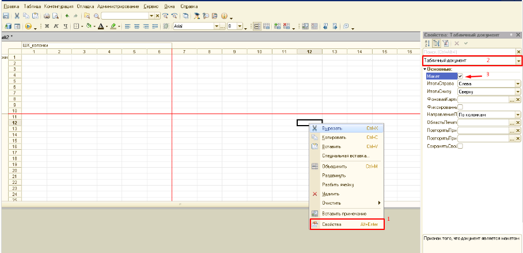Click the column 7 header
The width and height of the screenshot is (523, 253).
point(184,52)
